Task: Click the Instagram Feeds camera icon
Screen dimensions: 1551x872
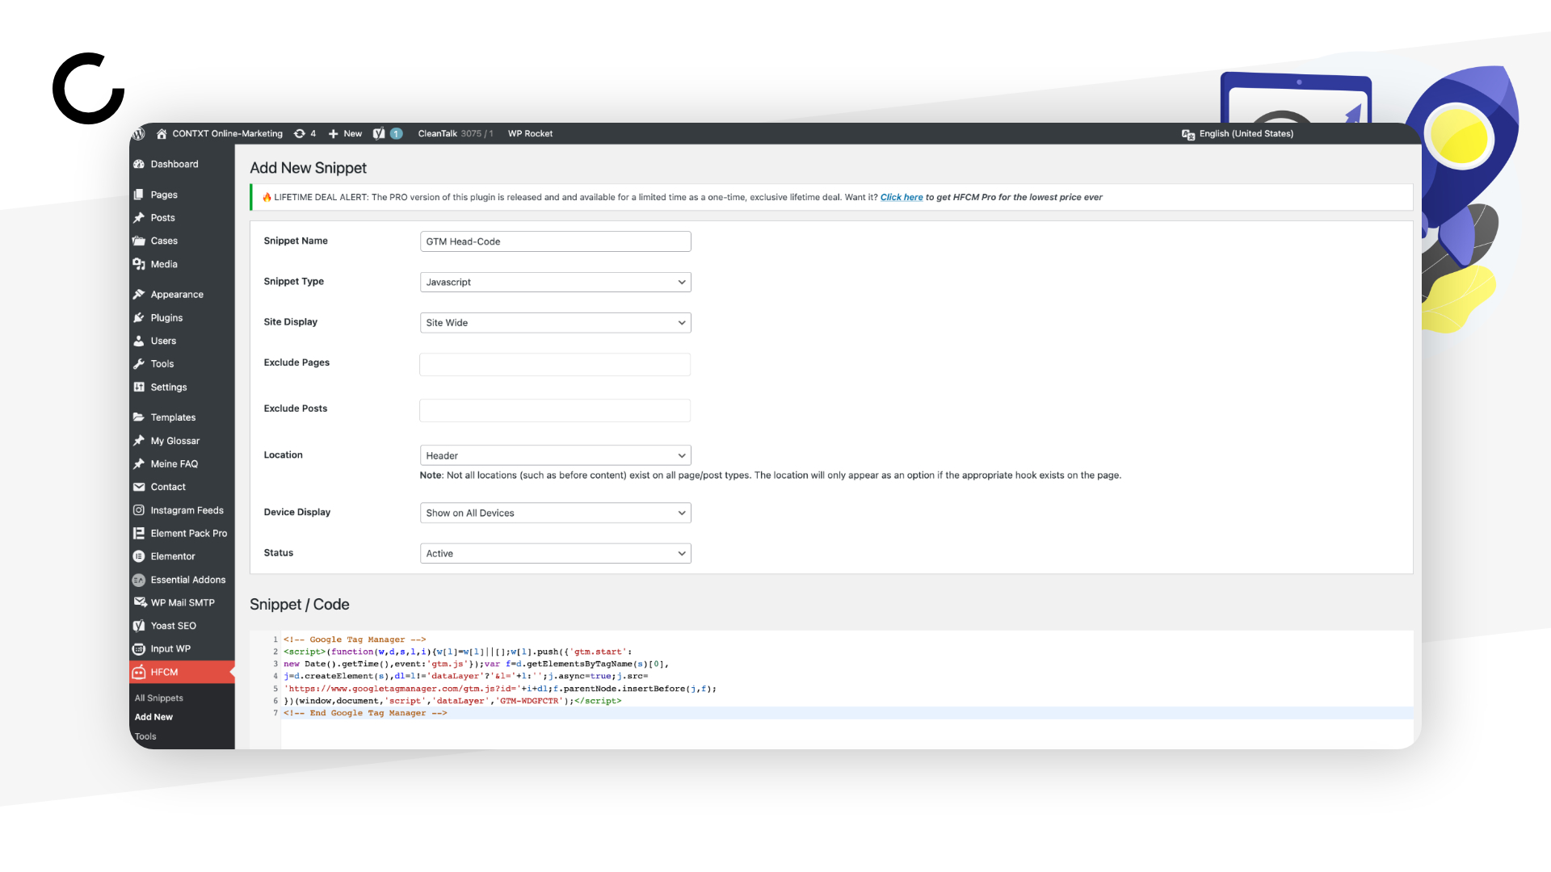Action: click(139, 510)
